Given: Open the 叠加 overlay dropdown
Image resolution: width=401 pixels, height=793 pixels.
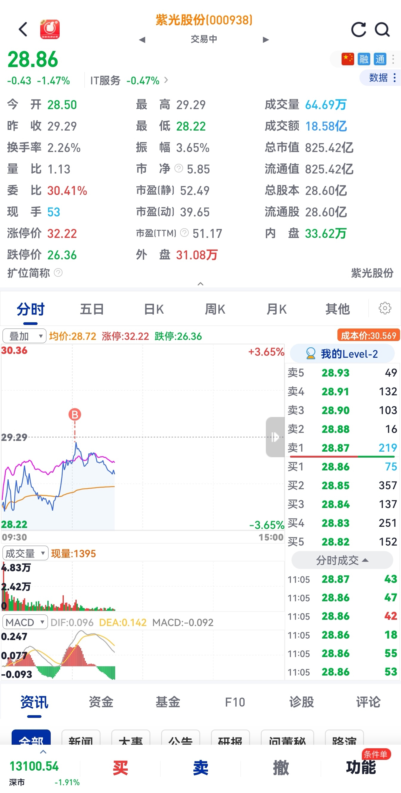Looking at the screenshot, I should 24,336.
